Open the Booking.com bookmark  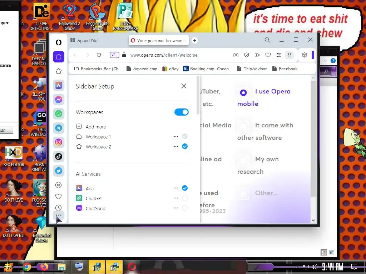207,69
